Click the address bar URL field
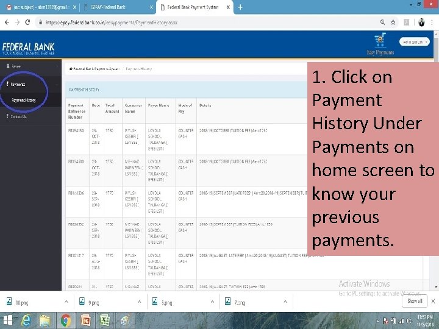This screenshot has height=329, width=439. tap(207, 23)
